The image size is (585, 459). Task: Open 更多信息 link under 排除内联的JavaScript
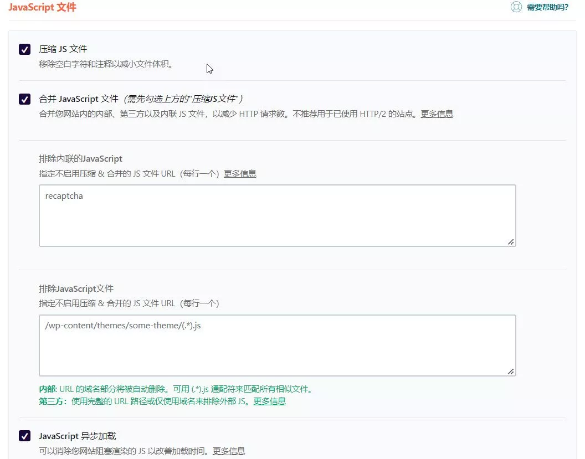pos(240,173)
